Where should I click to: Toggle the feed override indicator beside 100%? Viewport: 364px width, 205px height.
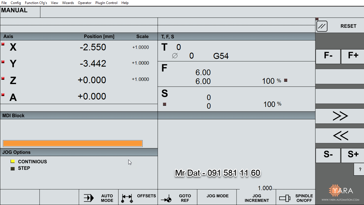tap(286, 80)
